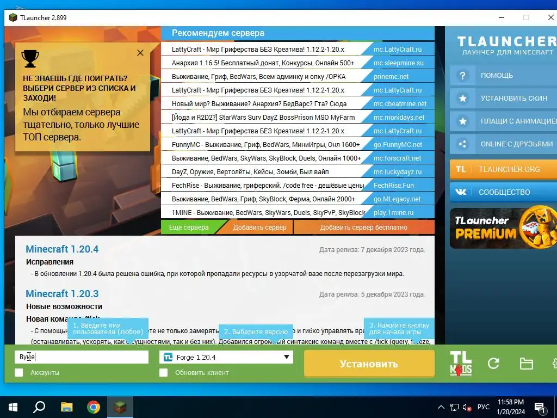Viewport: 557px width, 418px height.
Task: Click the Анархия 1.16.5 server row
Action: tap(298, 63)
